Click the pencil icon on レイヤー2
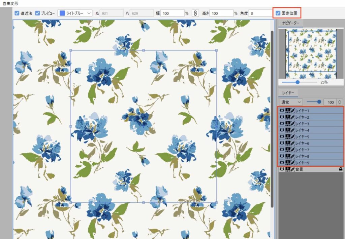The image size is (345, 239). tap(293, 117)
